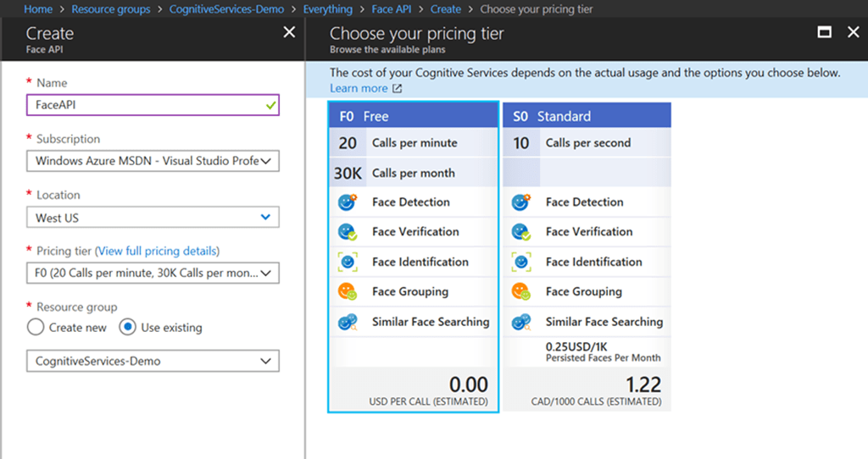The width and height of the screenshot is (868, 459).
Task: Expand the CognitiveServices-Demo resource group dropdown
Action: (153, 362)
